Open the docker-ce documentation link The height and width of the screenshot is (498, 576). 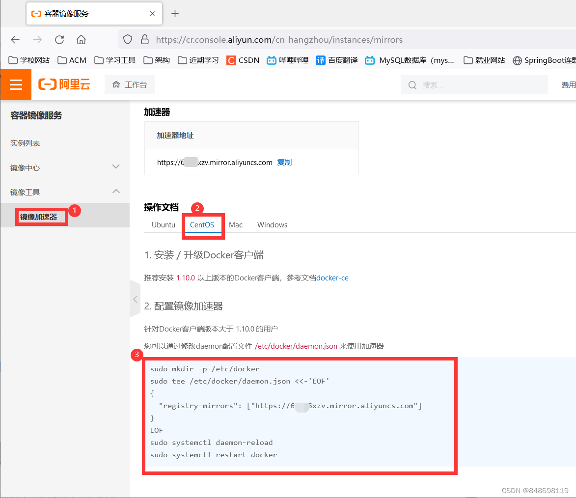[x=332, y=277]
